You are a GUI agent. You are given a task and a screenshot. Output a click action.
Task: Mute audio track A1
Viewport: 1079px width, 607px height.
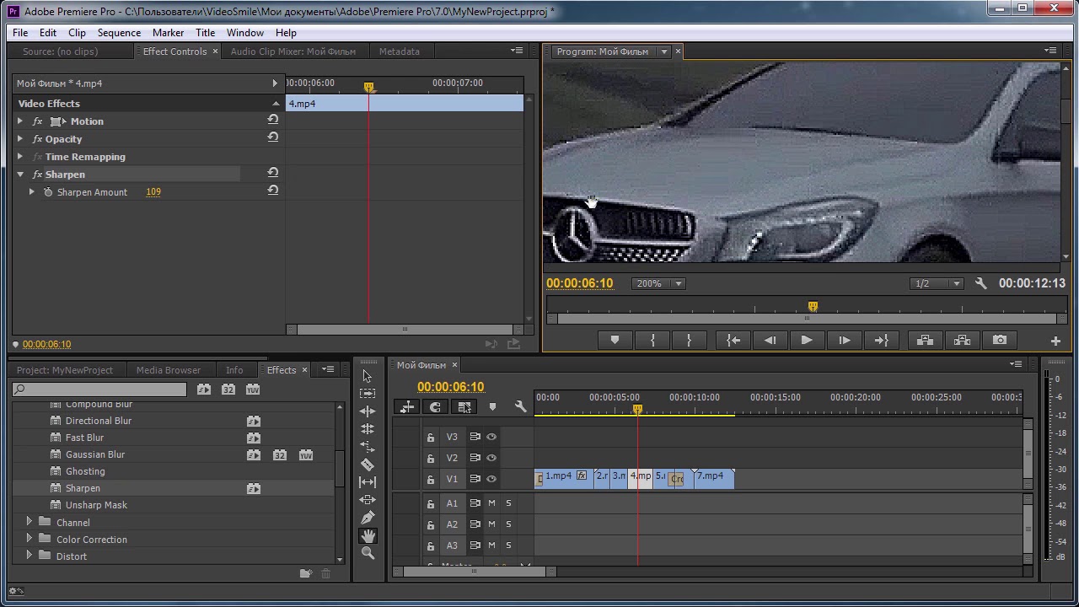click(491, 503)
